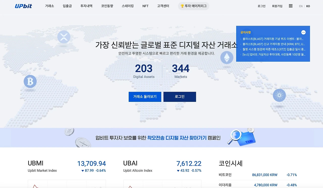Open the NFT menu item

[145, 6]
